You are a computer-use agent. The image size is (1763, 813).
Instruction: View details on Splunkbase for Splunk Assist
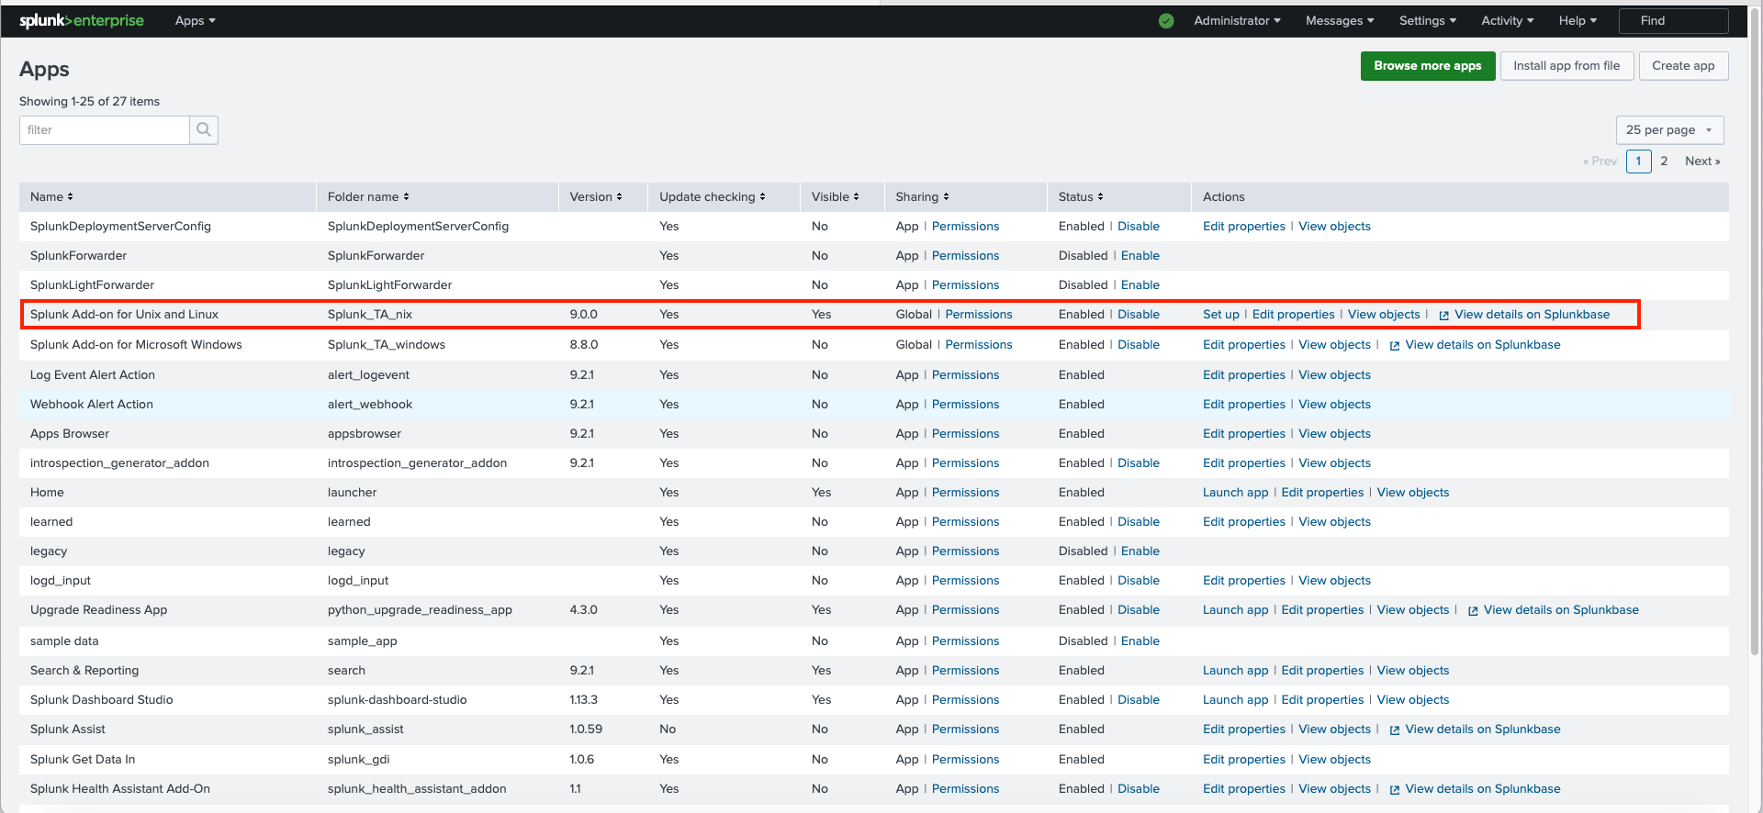pos(1483,729)
